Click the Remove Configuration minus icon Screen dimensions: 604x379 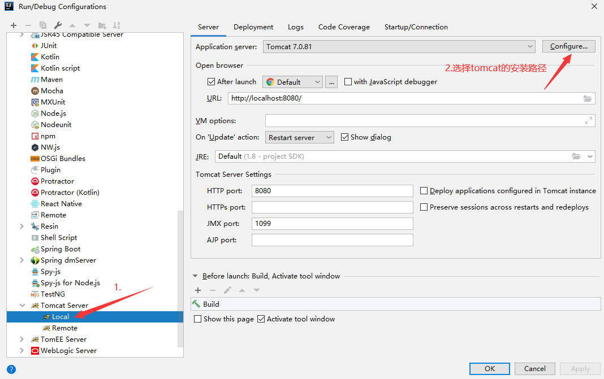(28, 25)
